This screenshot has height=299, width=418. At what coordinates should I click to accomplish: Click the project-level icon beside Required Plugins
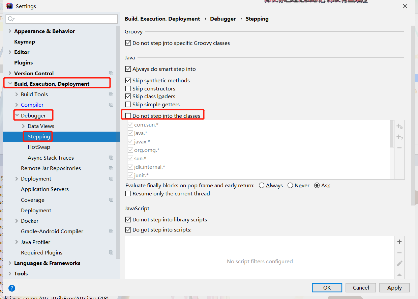click(x=111, y=252)
